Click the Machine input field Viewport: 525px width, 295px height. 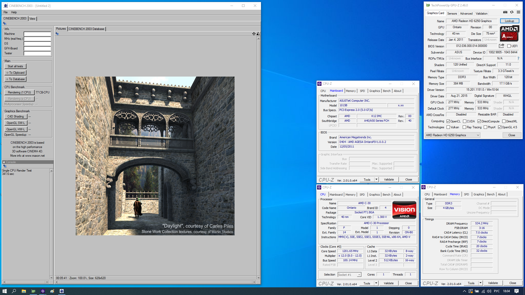[x=37, y=34]
